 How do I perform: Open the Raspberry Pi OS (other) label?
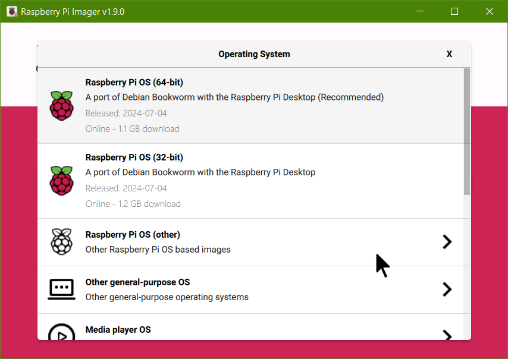133,235
